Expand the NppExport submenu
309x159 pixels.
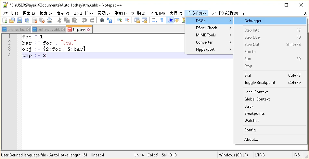pyautogui.click(x=209, y=49)
